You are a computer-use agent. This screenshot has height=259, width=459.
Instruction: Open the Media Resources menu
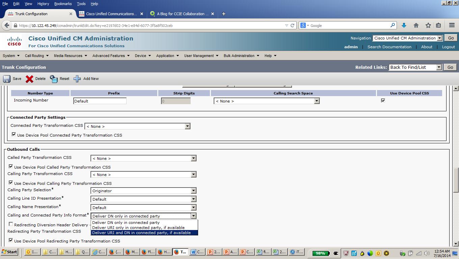point(70,56)
